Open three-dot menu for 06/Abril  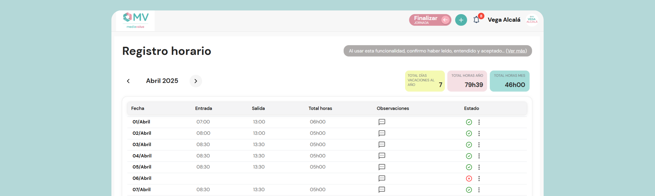pos(479,178)
